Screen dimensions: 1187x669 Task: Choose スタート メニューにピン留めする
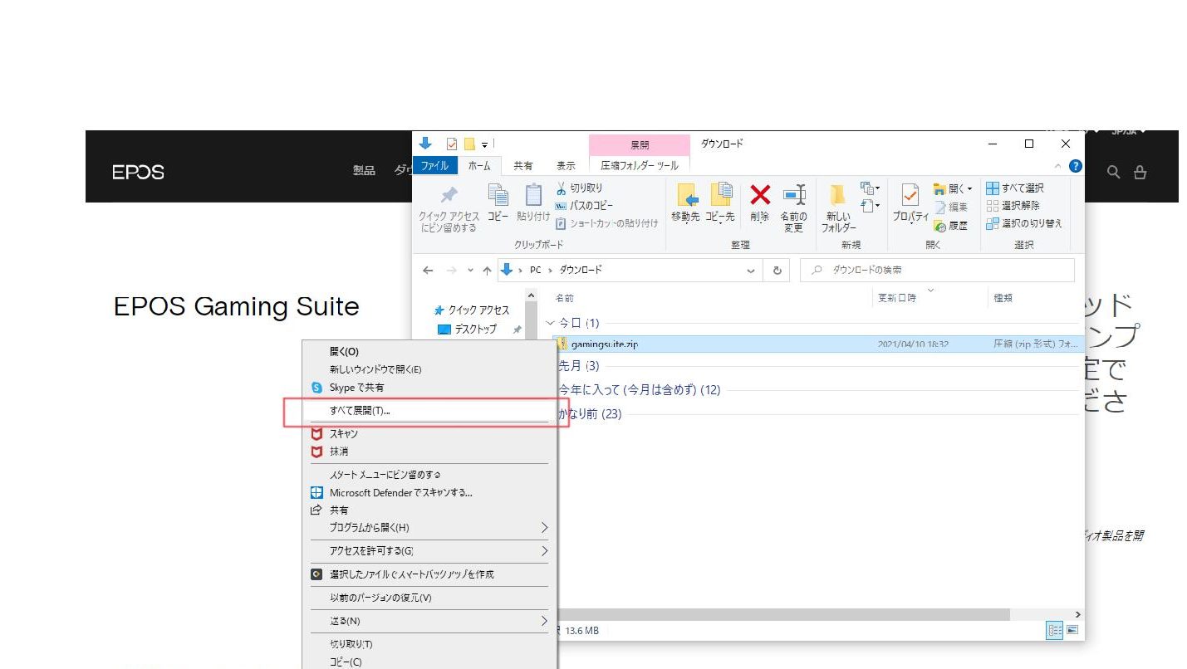click(429, 475)
